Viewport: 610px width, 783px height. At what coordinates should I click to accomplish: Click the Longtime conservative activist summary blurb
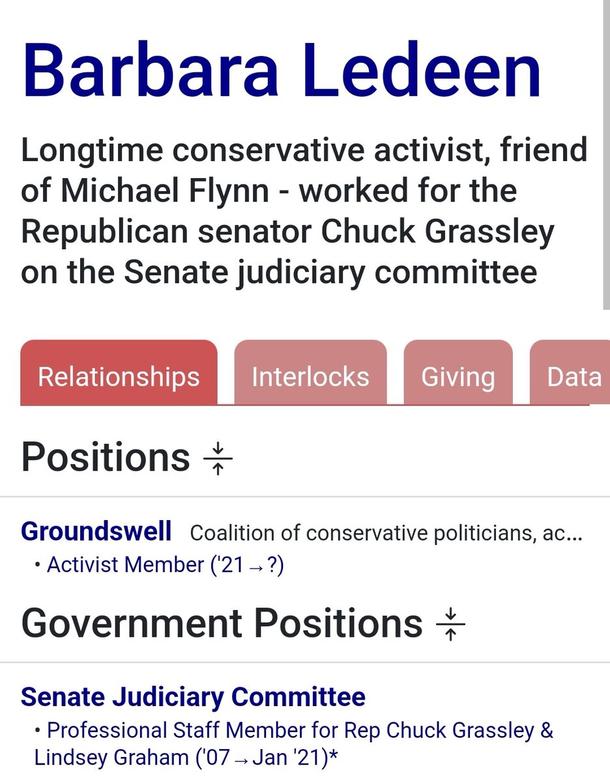(x=304, y=211)
